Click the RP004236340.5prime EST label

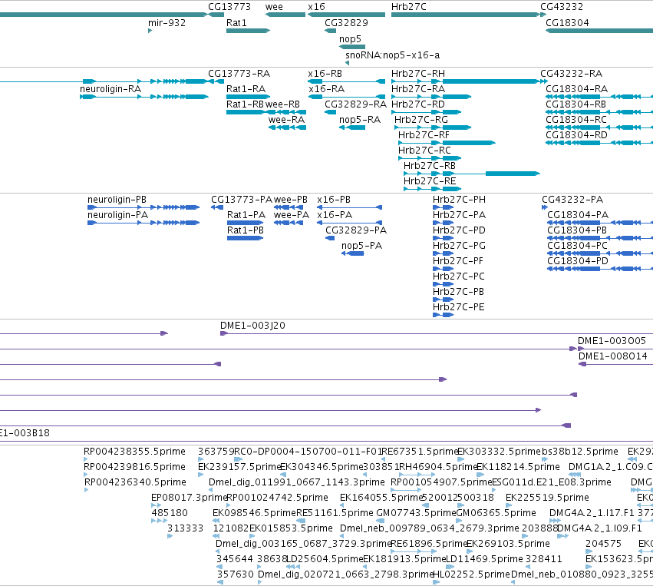pos(135,482)
